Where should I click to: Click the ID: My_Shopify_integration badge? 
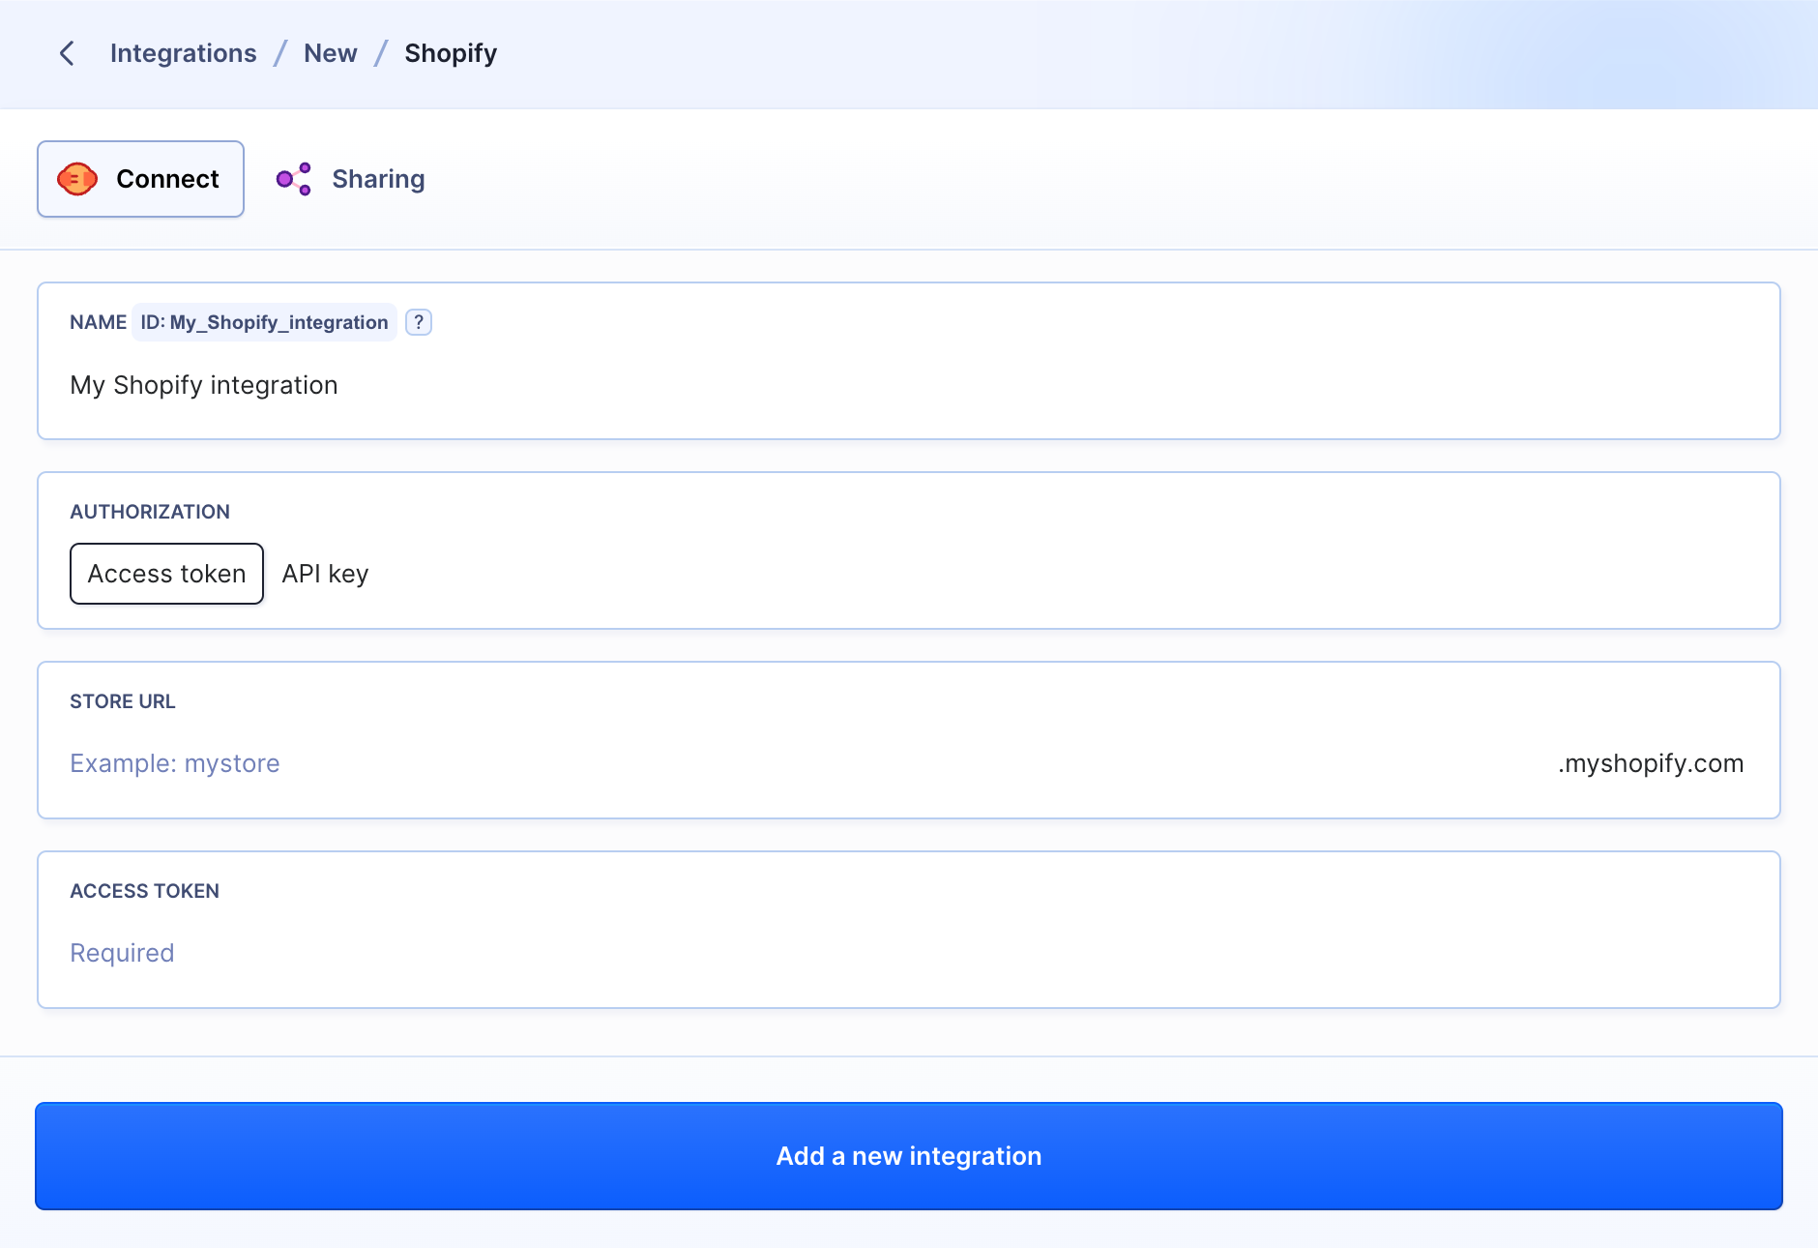(264, 322)
